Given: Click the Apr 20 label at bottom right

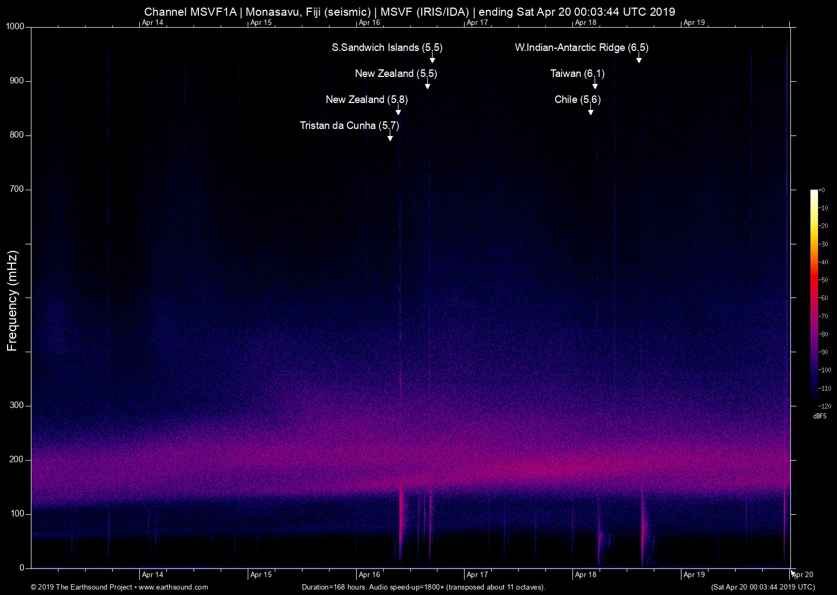Looking at the screenshot, I should click(x=802, y=574).
